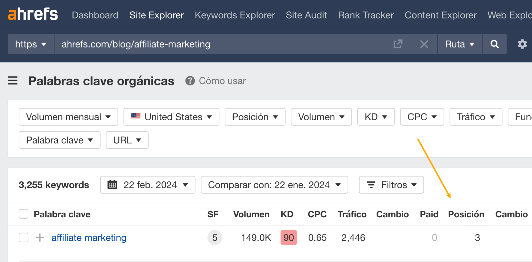Open the Comparar con: 22 ene. 2024 dropdown
The width and height of the screenshot is (532, 262).
click(274, 185)
